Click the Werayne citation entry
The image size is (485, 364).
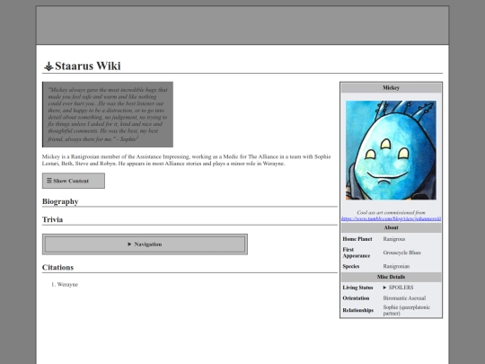[x=67, y=284]
